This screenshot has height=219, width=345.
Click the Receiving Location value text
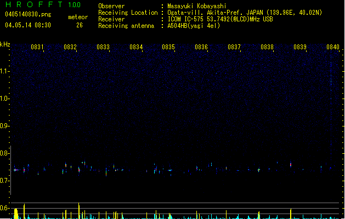tap(245, 13)
